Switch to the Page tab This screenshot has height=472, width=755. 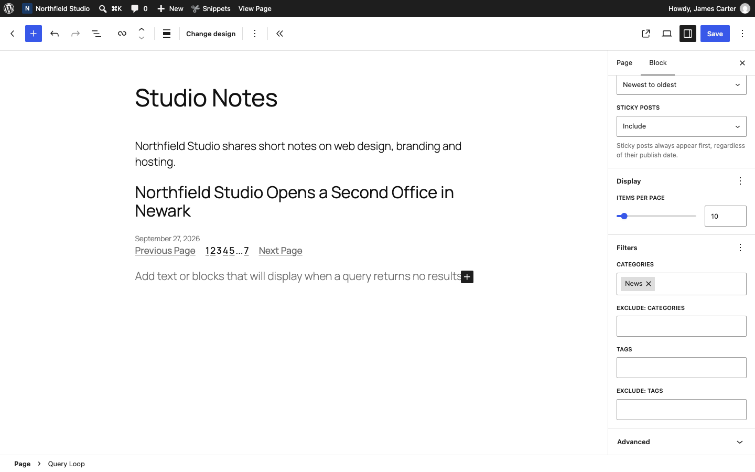624,63
